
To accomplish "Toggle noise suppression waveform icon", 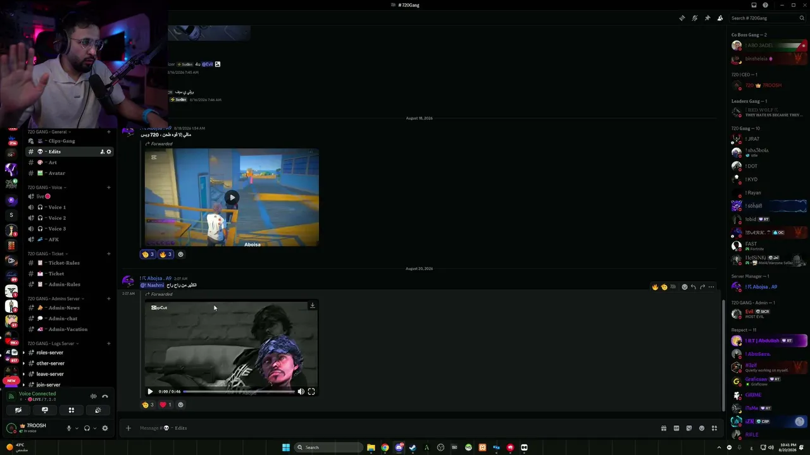I will click(x=94, y=396).
